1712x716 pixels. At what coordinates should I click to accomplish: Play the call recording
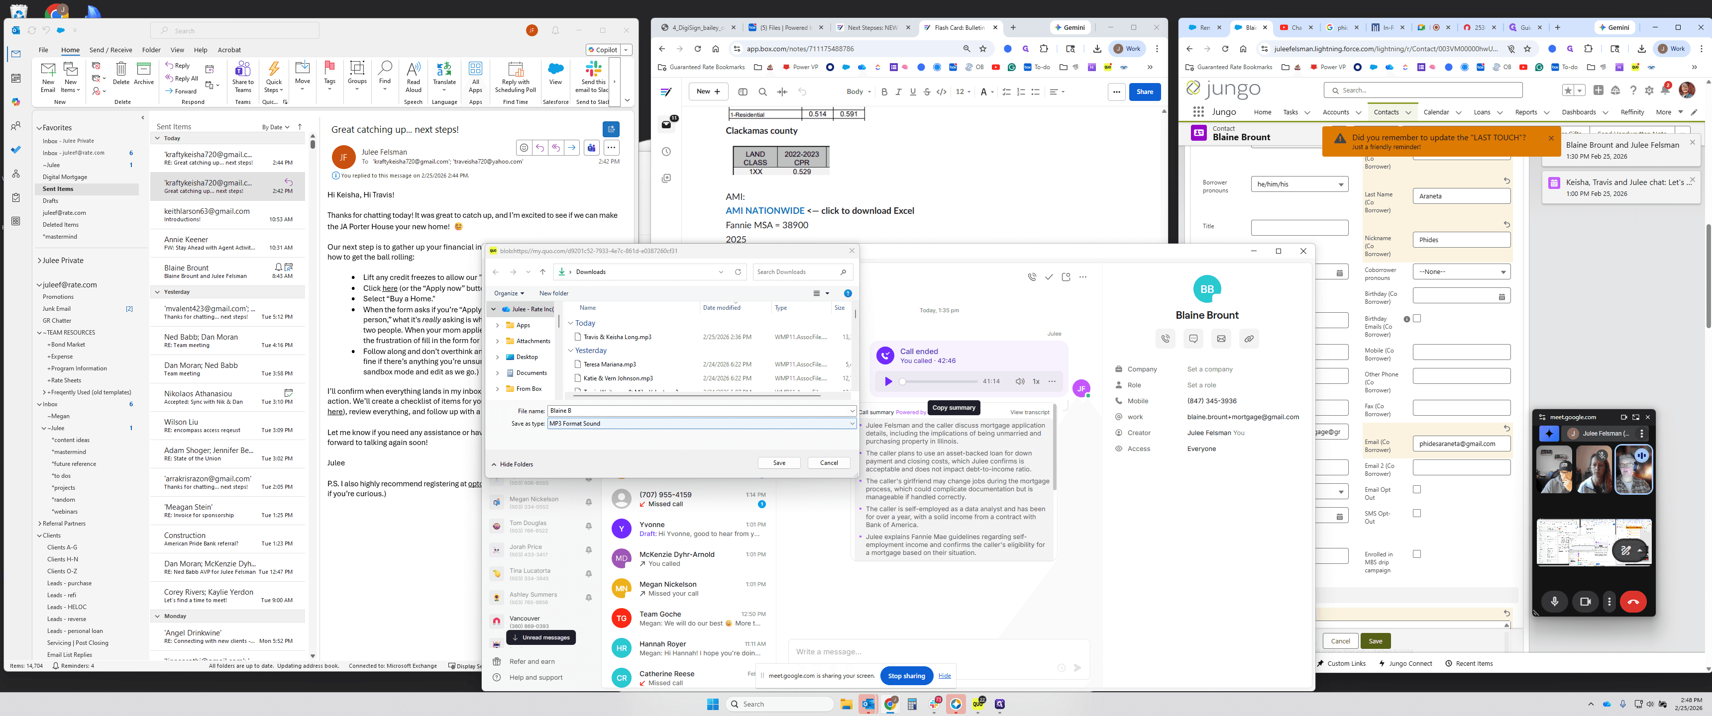888,381
